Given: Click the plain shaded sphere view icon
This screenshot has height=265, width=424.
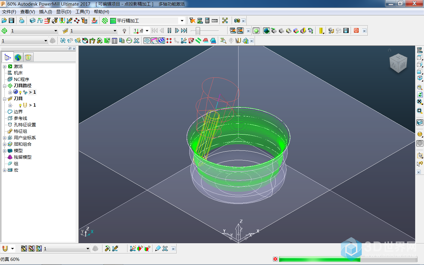Looking at the screenshot, I should pos(420,134).
